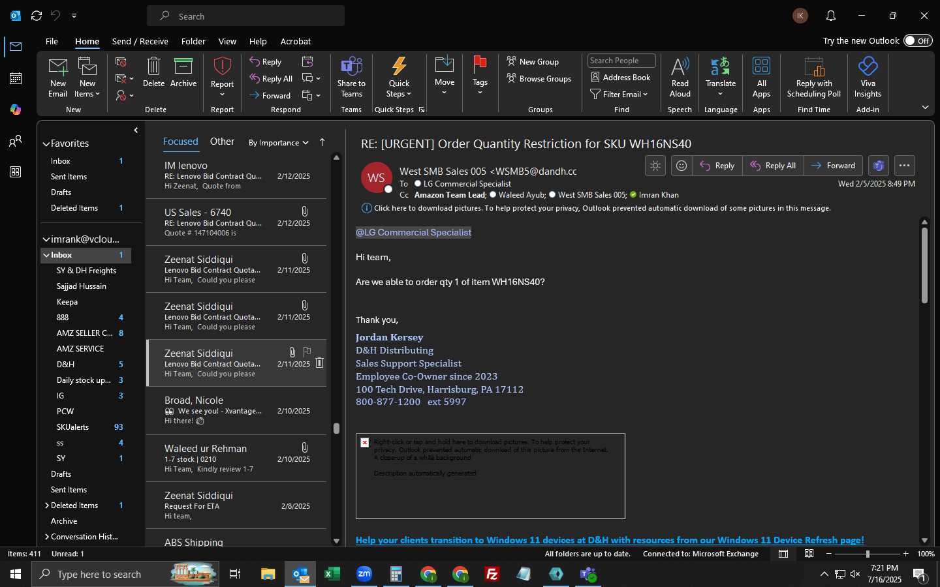Switch to Other inbox tab
The height and width of the screenshot is (587, 940).
click(222, 142)
